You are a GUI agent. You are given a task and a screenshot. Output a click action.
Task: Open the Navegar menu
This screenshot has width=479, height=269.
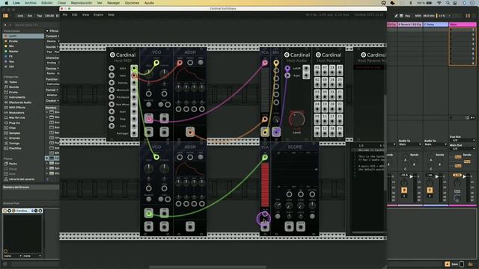(113, 3)
